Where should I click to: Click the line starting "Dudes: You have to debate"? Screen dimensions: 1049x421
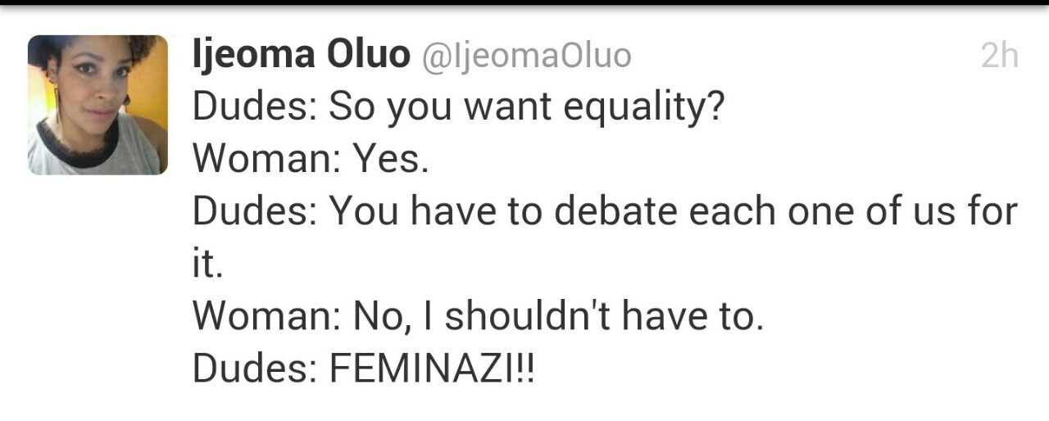pyautogui.click(x=605, y=213)
